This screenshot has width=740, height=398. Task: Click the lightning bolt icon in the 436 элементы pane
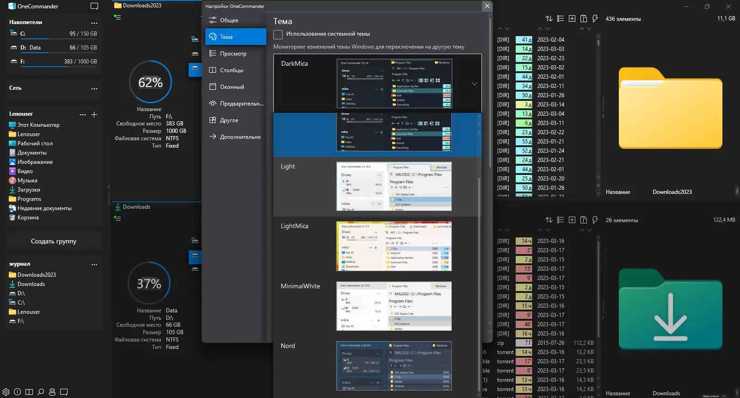pyautogui.click(x=595, y=19)
